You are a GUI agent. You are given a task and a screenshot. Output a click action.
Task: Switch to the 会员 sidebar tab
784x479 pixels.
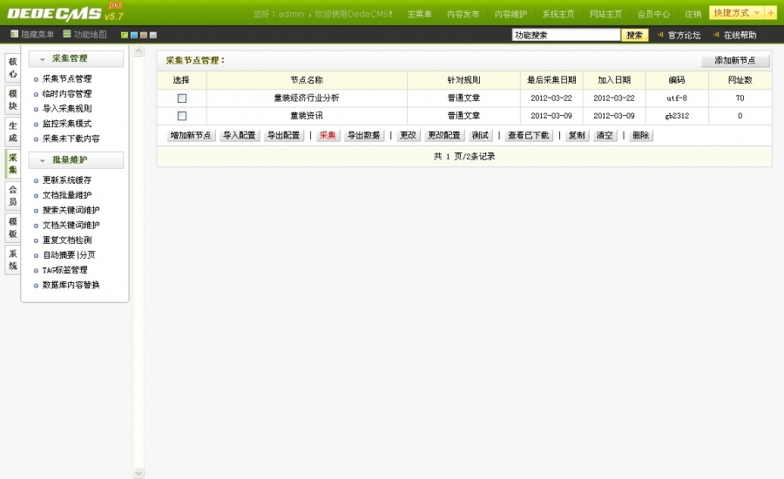13,195
